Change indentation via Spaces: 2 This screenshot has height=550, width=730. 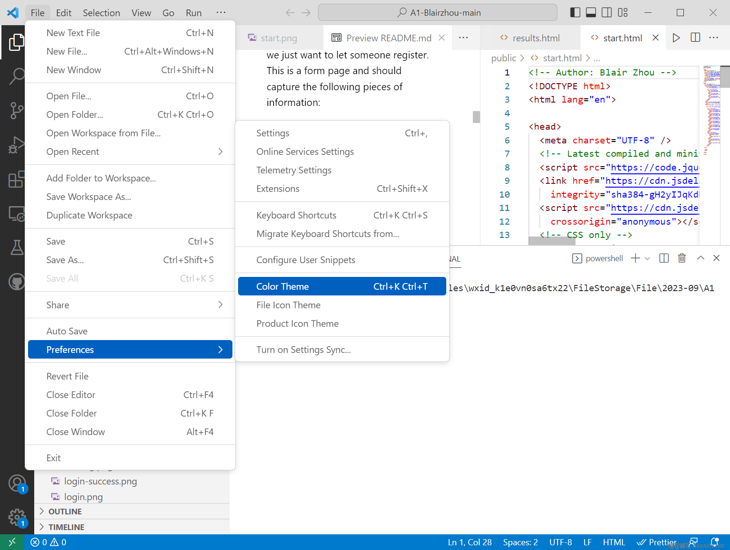click(x=520, y=542)
